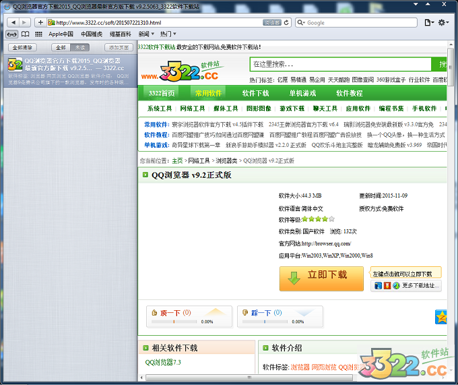Open the 系统工具 category
The image size is (458, 385).
[160, 109]
